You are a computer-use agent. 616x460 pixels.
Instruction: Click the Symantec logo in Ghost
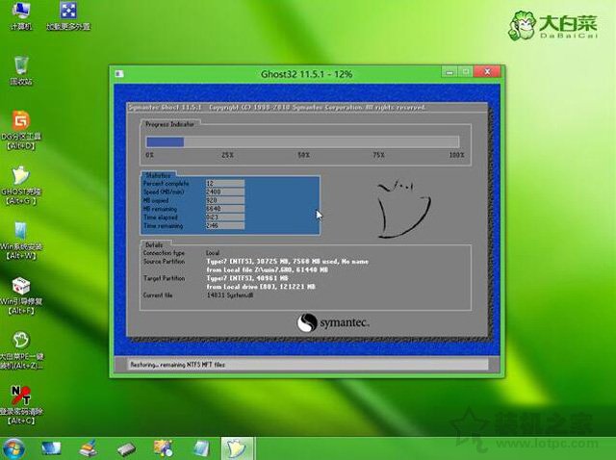[x=334, y=323]
